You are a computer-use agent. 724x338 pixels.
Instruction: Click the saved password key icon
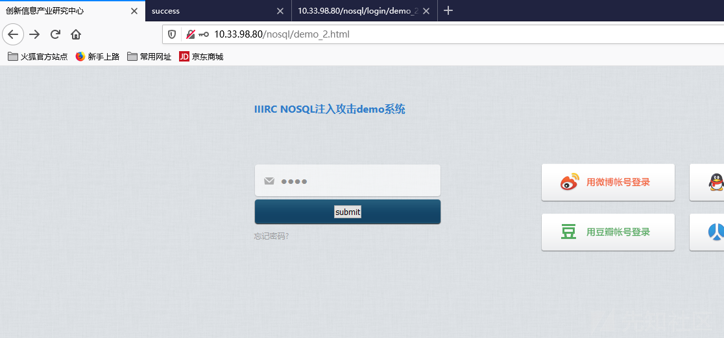(204, 34)
